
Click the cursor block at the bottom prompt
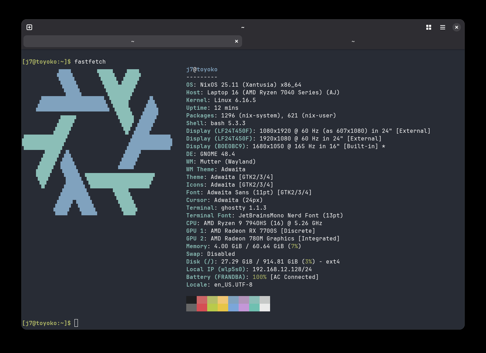point(76,323)
